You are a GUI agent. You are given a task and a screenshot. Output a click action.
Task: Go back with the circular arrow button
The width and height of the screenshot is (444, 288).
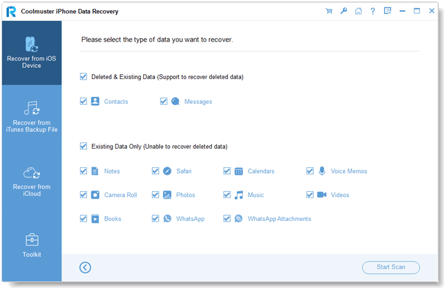tap(85, 267)
